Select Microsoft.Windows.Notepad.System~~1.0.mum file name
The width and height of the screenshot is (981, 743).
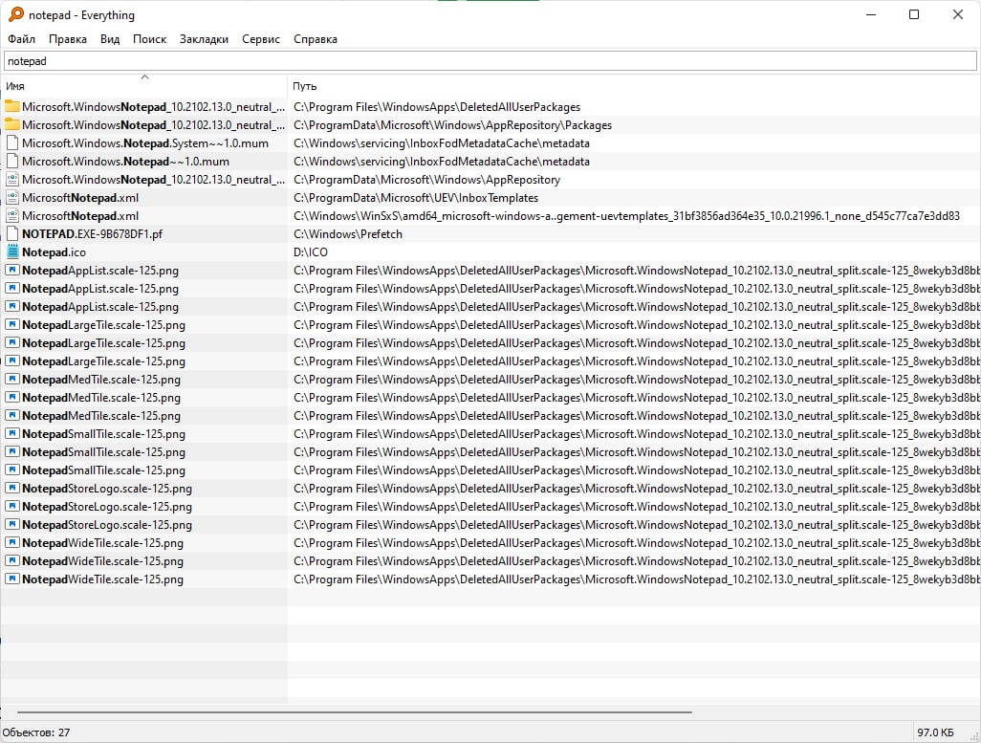coord(145,143)
